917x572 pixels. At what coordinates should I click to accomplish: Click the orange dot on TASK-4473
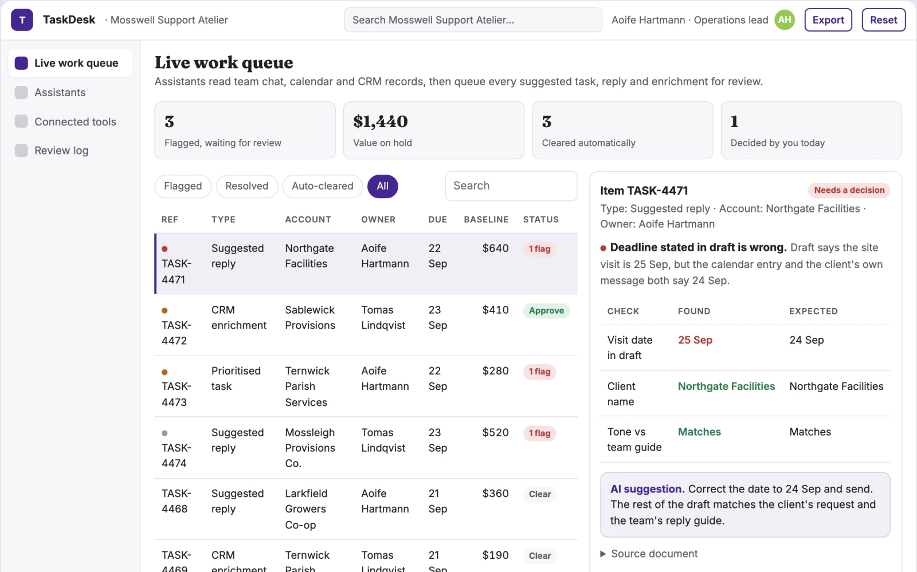[x=164, y=372]
